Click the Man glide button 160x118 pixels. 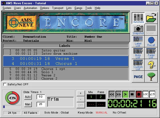(28, 104)
